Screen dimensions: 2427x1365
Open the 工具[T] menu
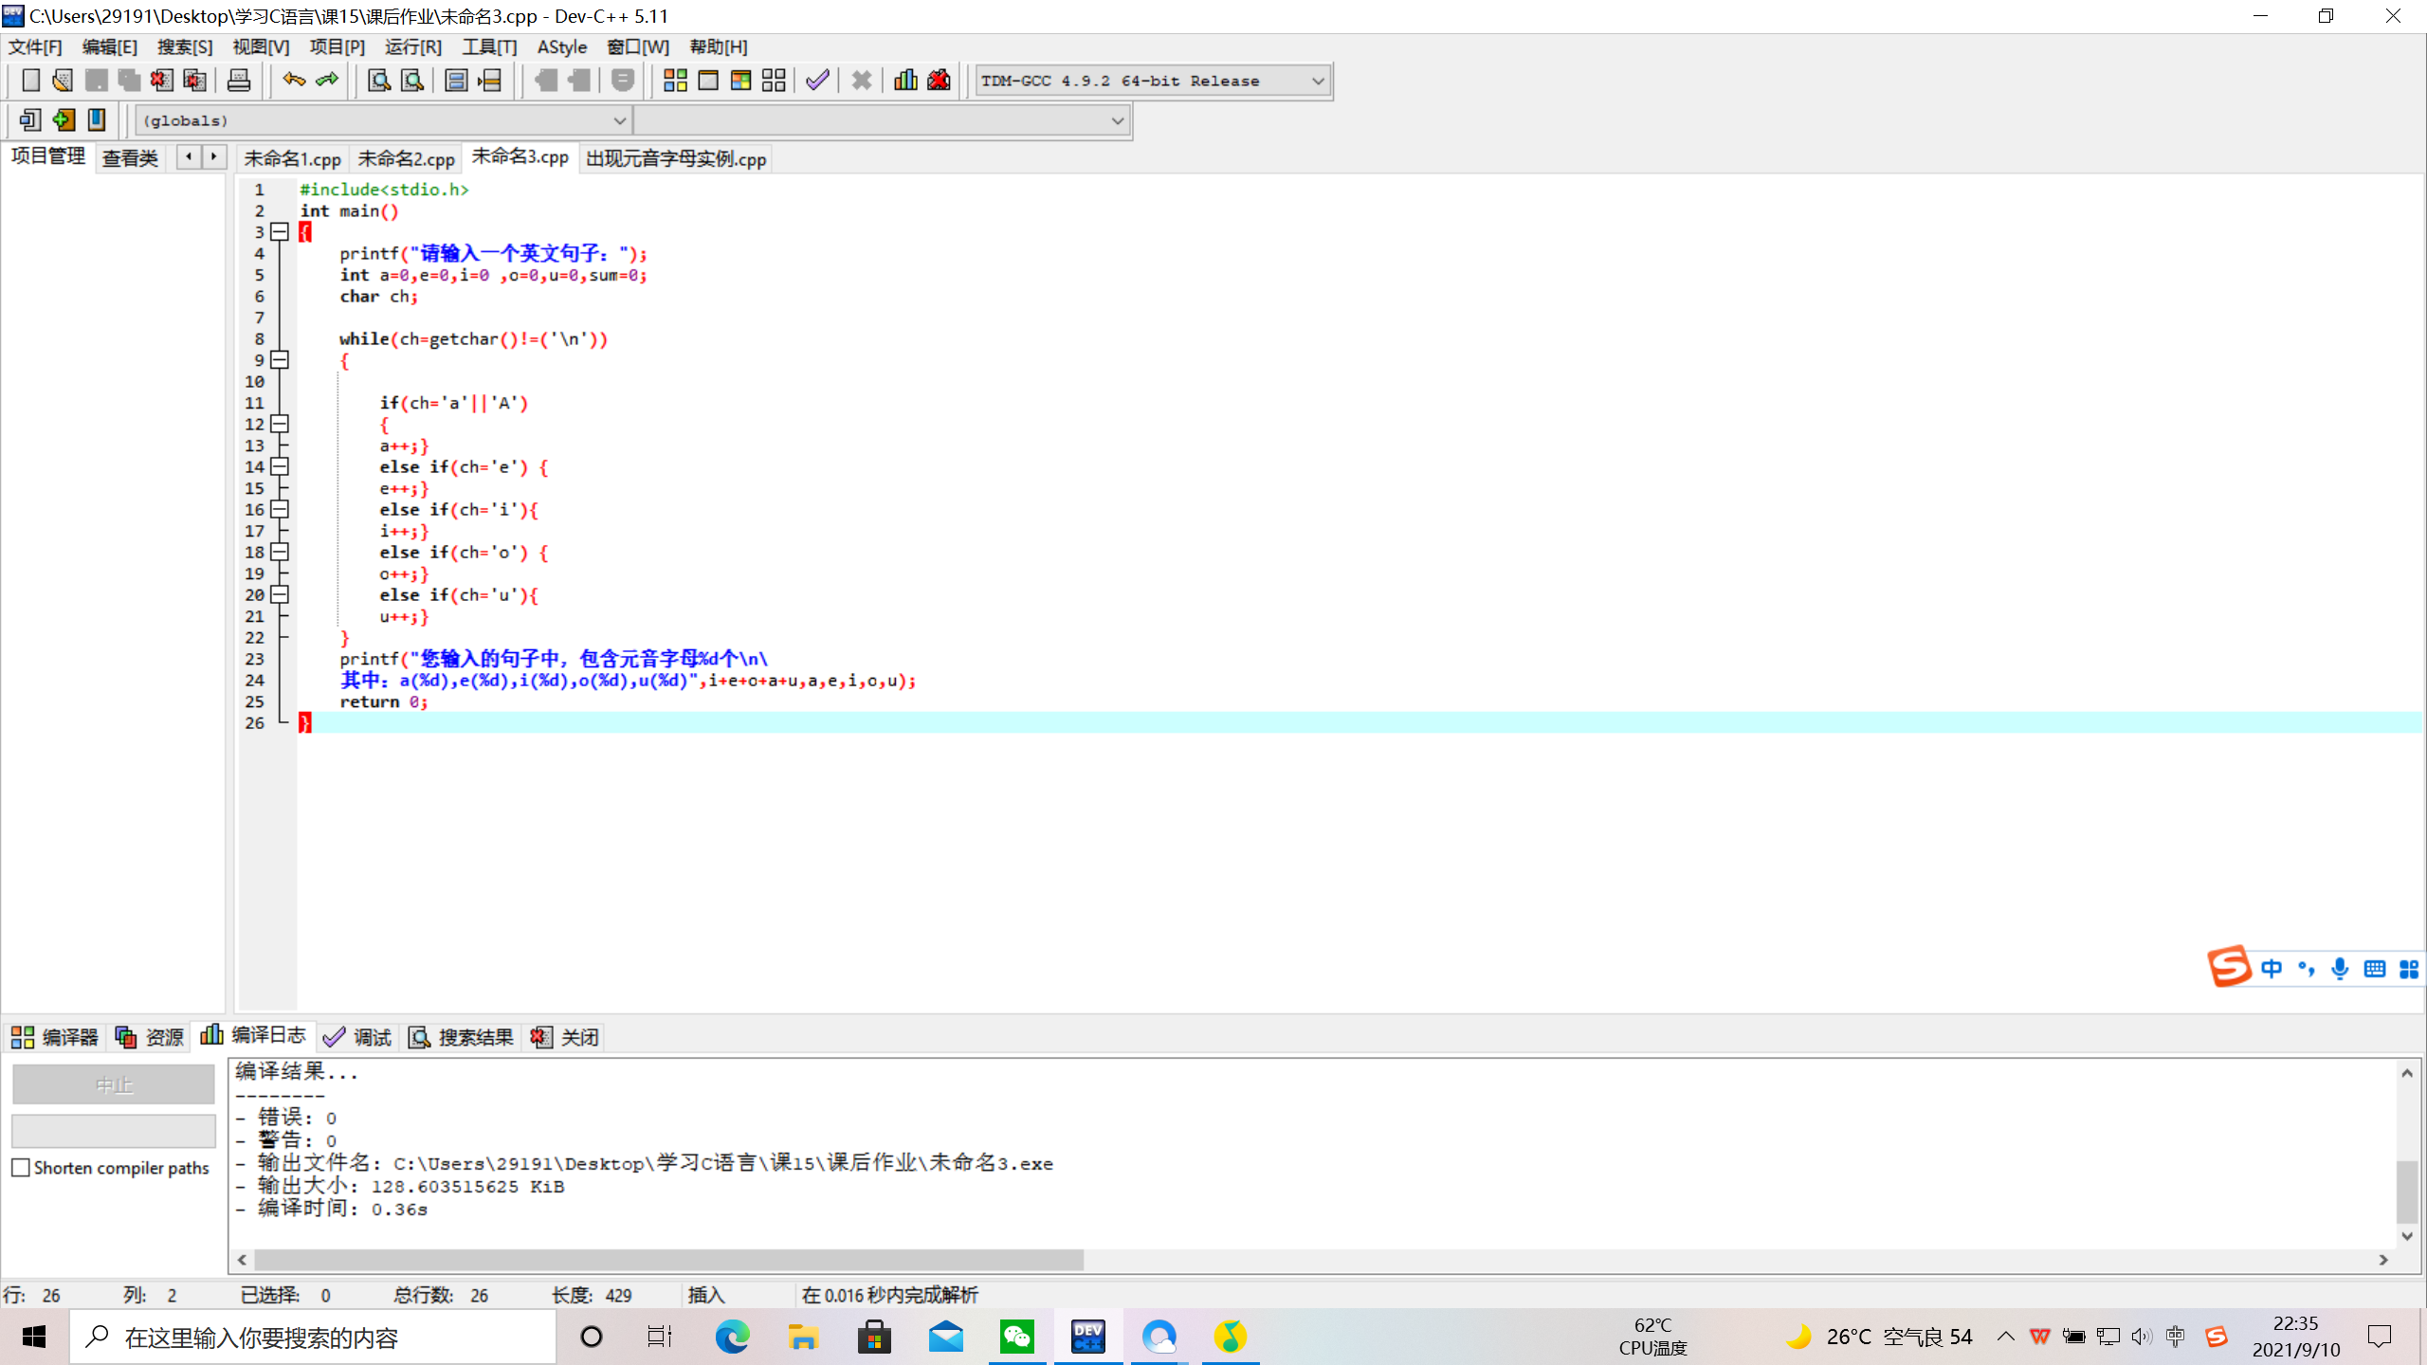coord(489,46)
